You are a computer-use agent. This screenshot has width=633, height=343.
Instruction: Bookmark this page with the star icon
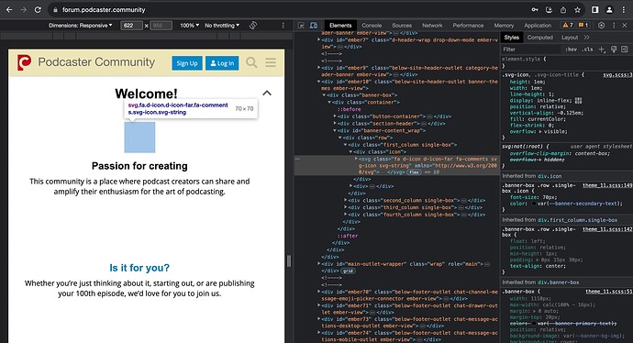click(x=577, y=10)
